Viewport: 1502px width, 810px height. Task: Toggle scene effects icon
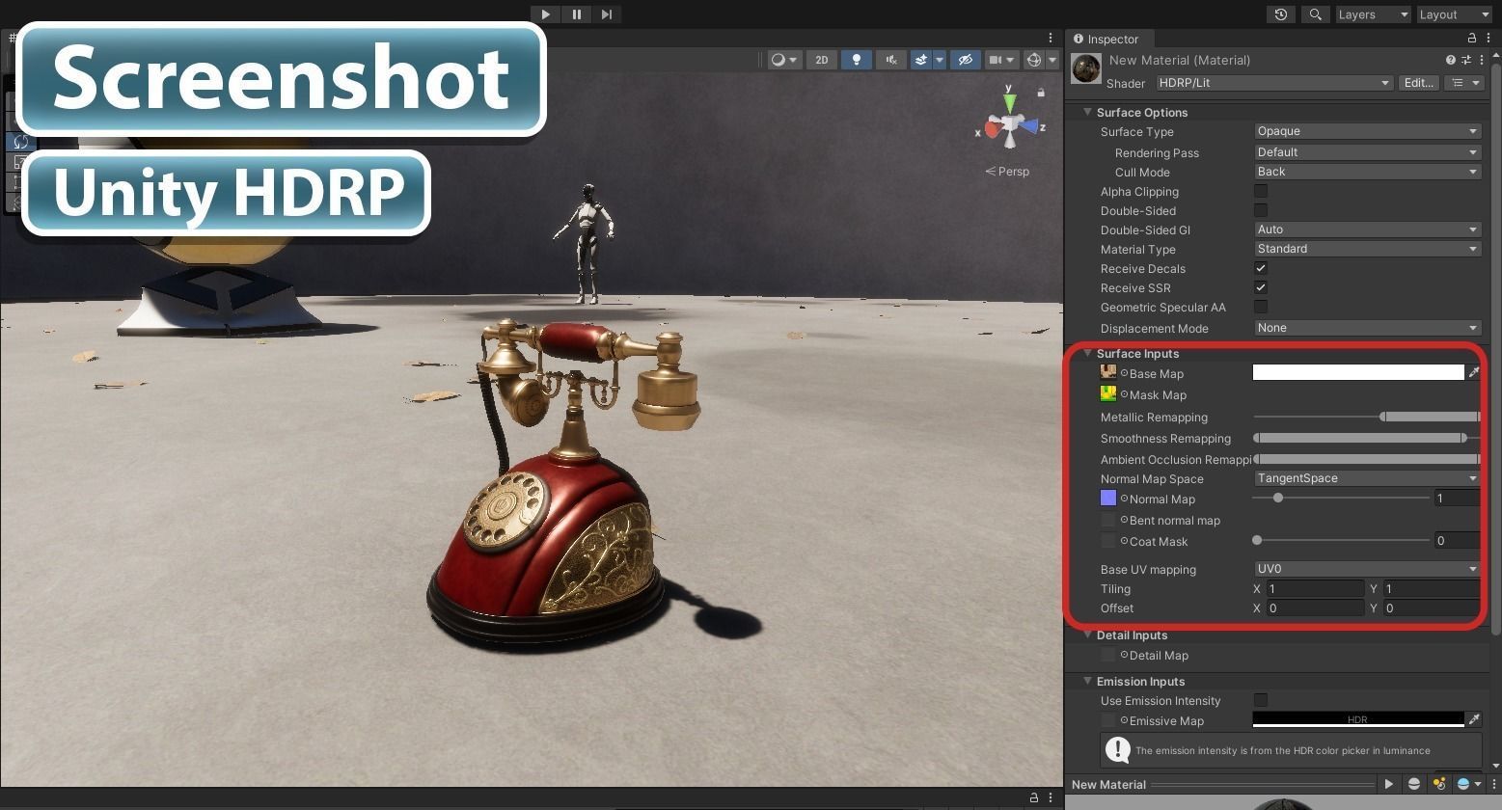(x=921, y=60)
